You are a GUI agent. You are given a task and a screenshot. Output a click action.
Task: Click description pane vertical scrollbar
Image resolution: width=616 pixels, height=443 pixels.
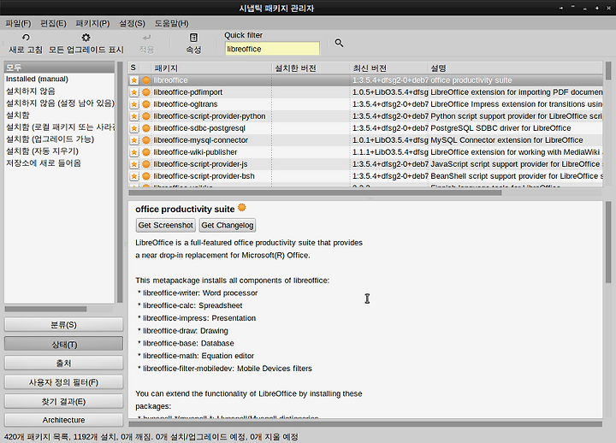point(608,242)
